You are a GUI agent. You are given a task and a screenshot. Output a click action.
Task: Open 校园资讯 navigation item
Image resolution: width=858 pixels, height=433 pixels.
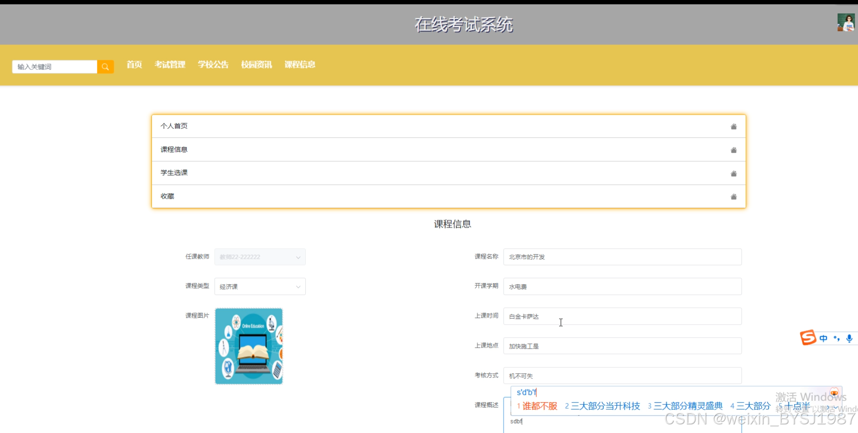[256, 65]
